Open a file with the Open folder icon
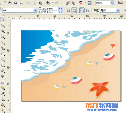The width and height of the screenshot is (126, 113). [x=10, y=3]
